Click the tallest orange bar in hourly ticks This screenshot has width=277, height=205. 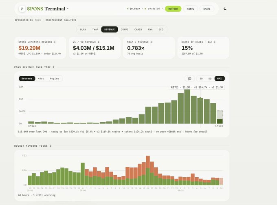tap(148, 162)
